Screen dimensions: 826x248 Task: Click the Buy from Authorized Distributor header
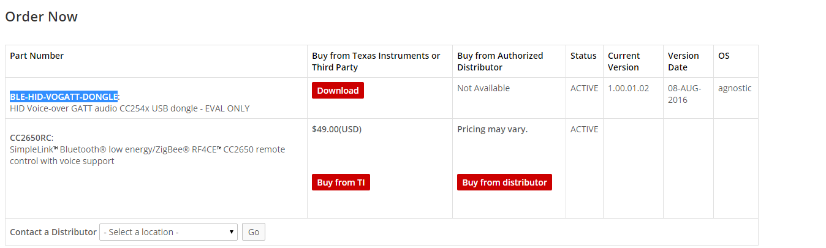coord(500,61)
